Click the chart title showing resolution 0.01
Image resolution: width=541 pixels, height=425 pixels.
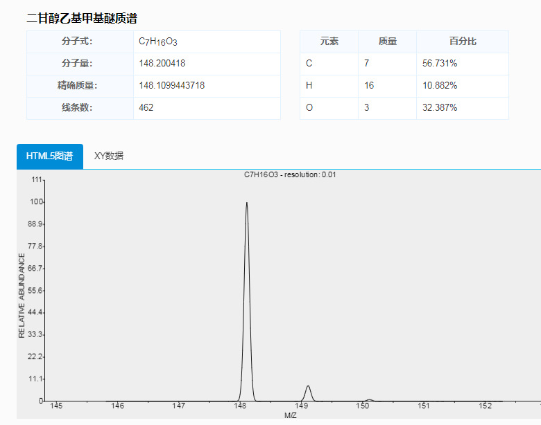pos(290,175)
